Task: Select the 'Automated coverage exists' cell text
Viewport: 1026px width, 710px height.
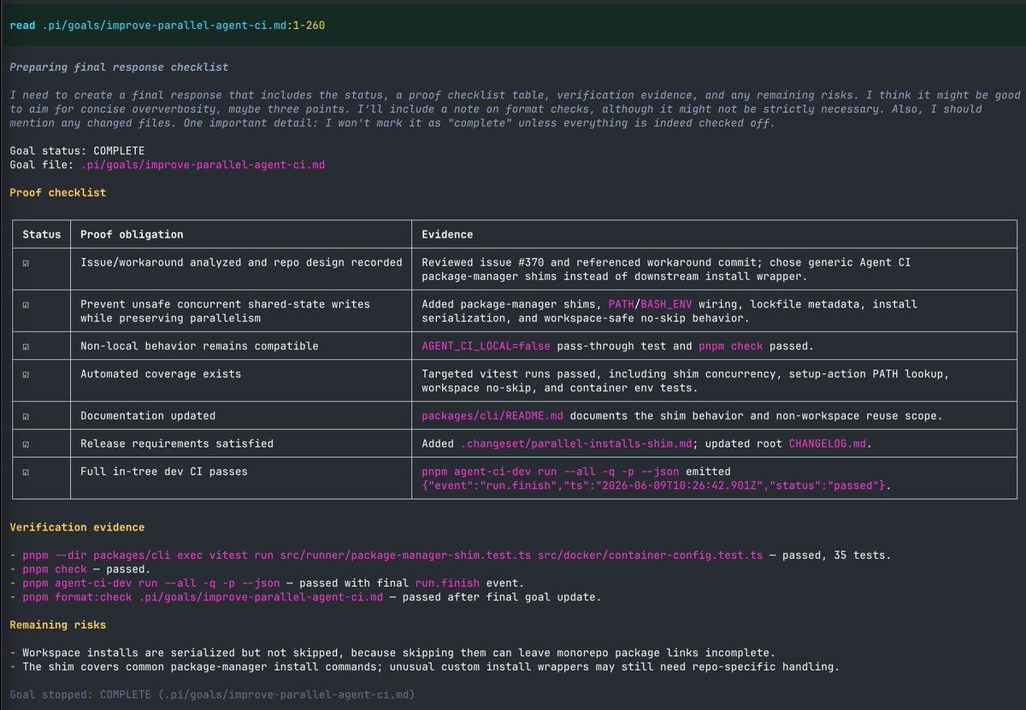Action: pyautogui.click(x=161, y=373)
